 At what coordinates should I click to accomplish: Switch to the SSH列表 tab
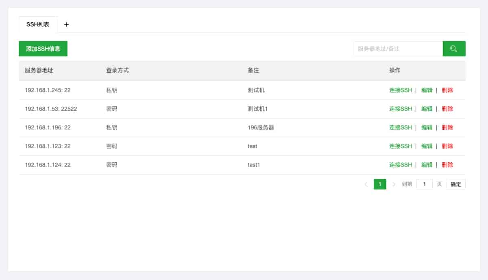pyautogui.click(x=38, y=24)
